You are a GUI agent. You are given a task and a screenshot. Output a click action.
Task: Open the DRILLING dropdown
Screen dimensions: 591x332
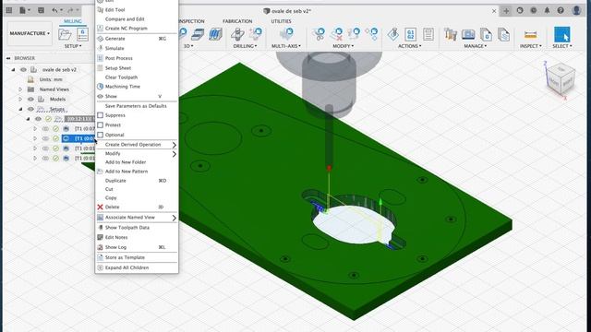coord(245,46)
